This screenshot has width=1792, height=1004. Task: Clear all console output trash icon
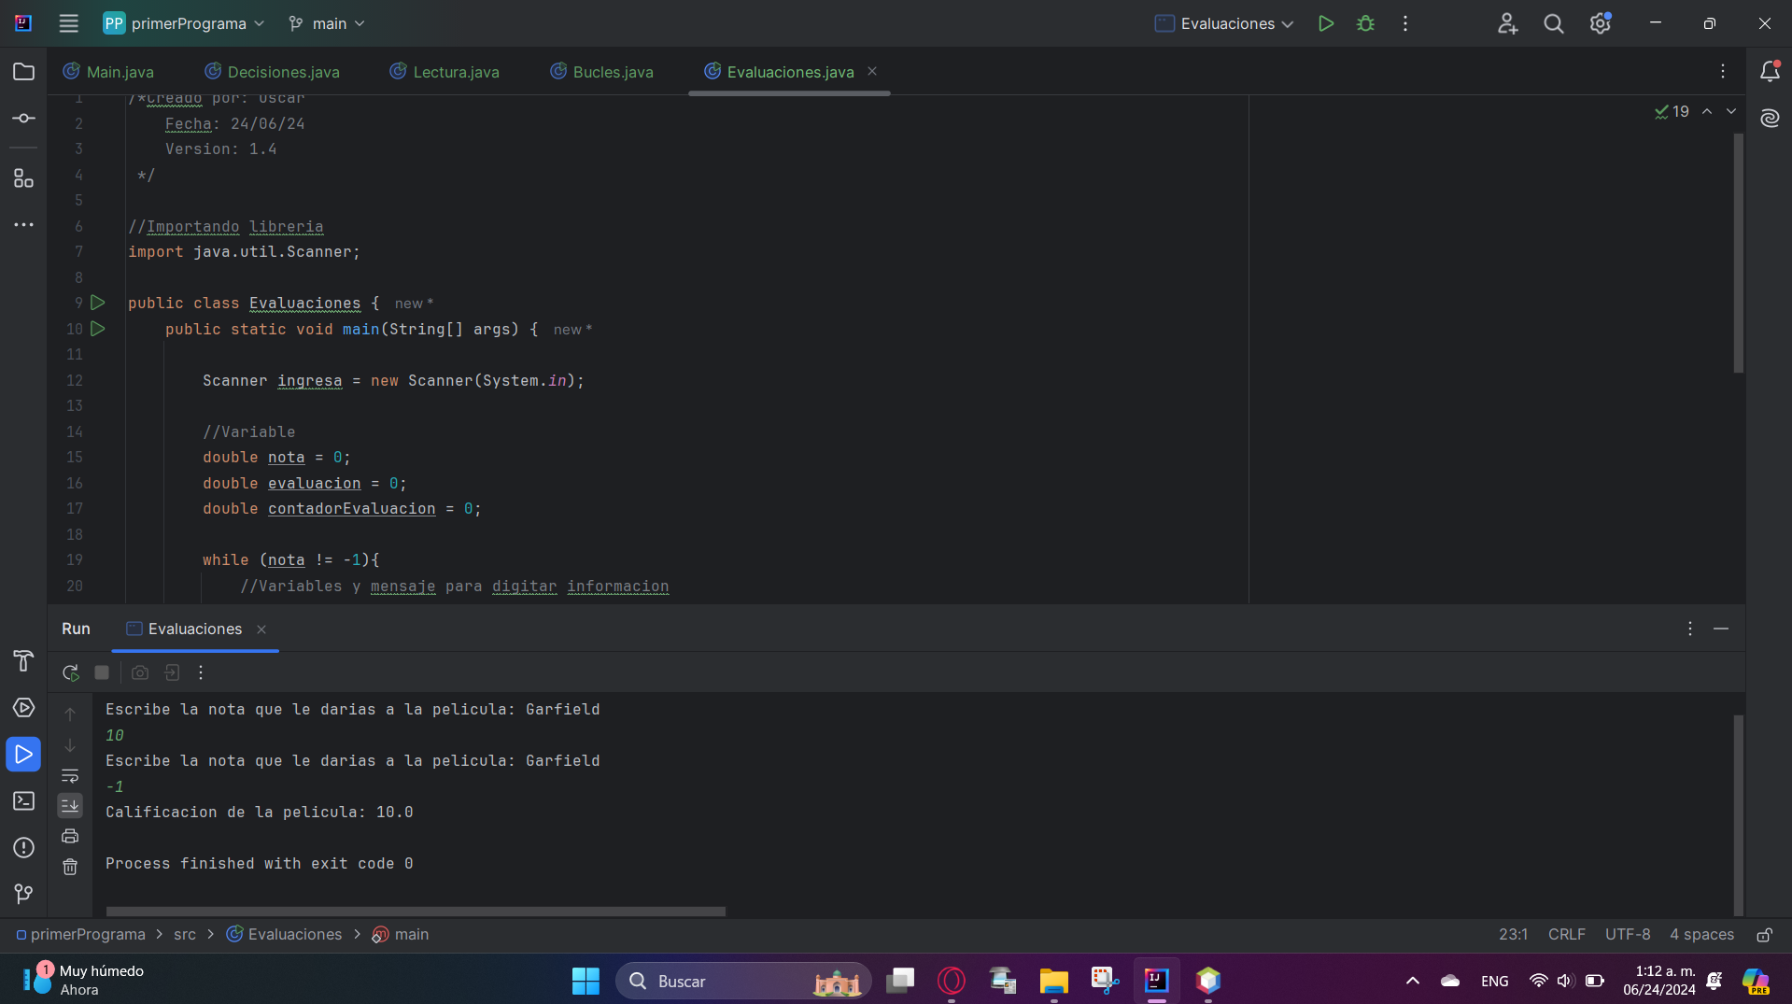(70, 868)
